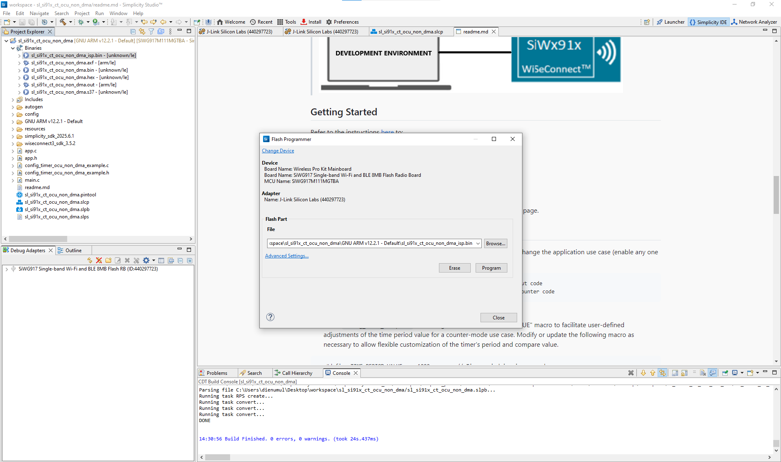
Task: Switch to Network Analyzer perspective
Action: pyautogui.click(x=754, y=22)
